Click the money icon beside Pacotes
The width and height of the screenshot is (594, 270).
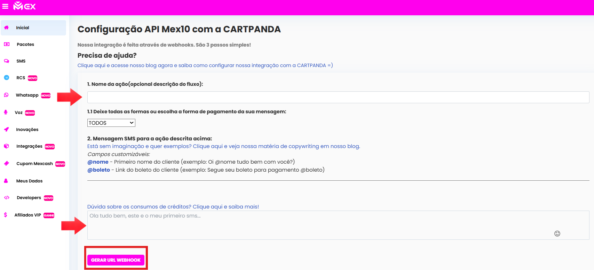click(x=7, y=44)
